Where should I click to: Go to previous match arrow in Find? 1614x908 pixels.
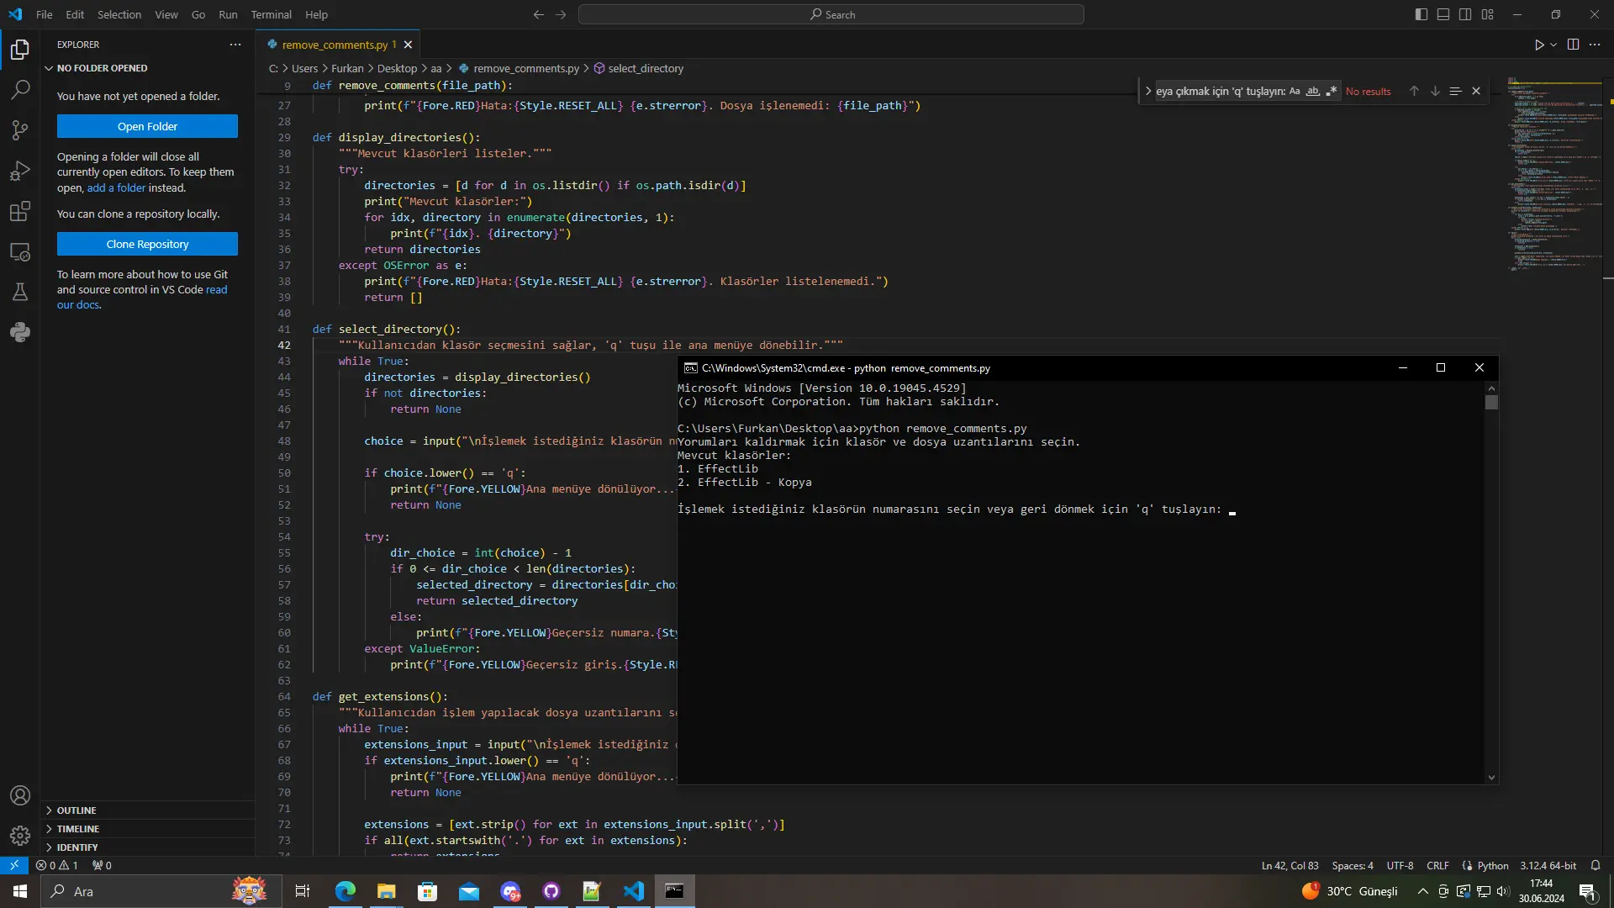tap(1414, 91)
